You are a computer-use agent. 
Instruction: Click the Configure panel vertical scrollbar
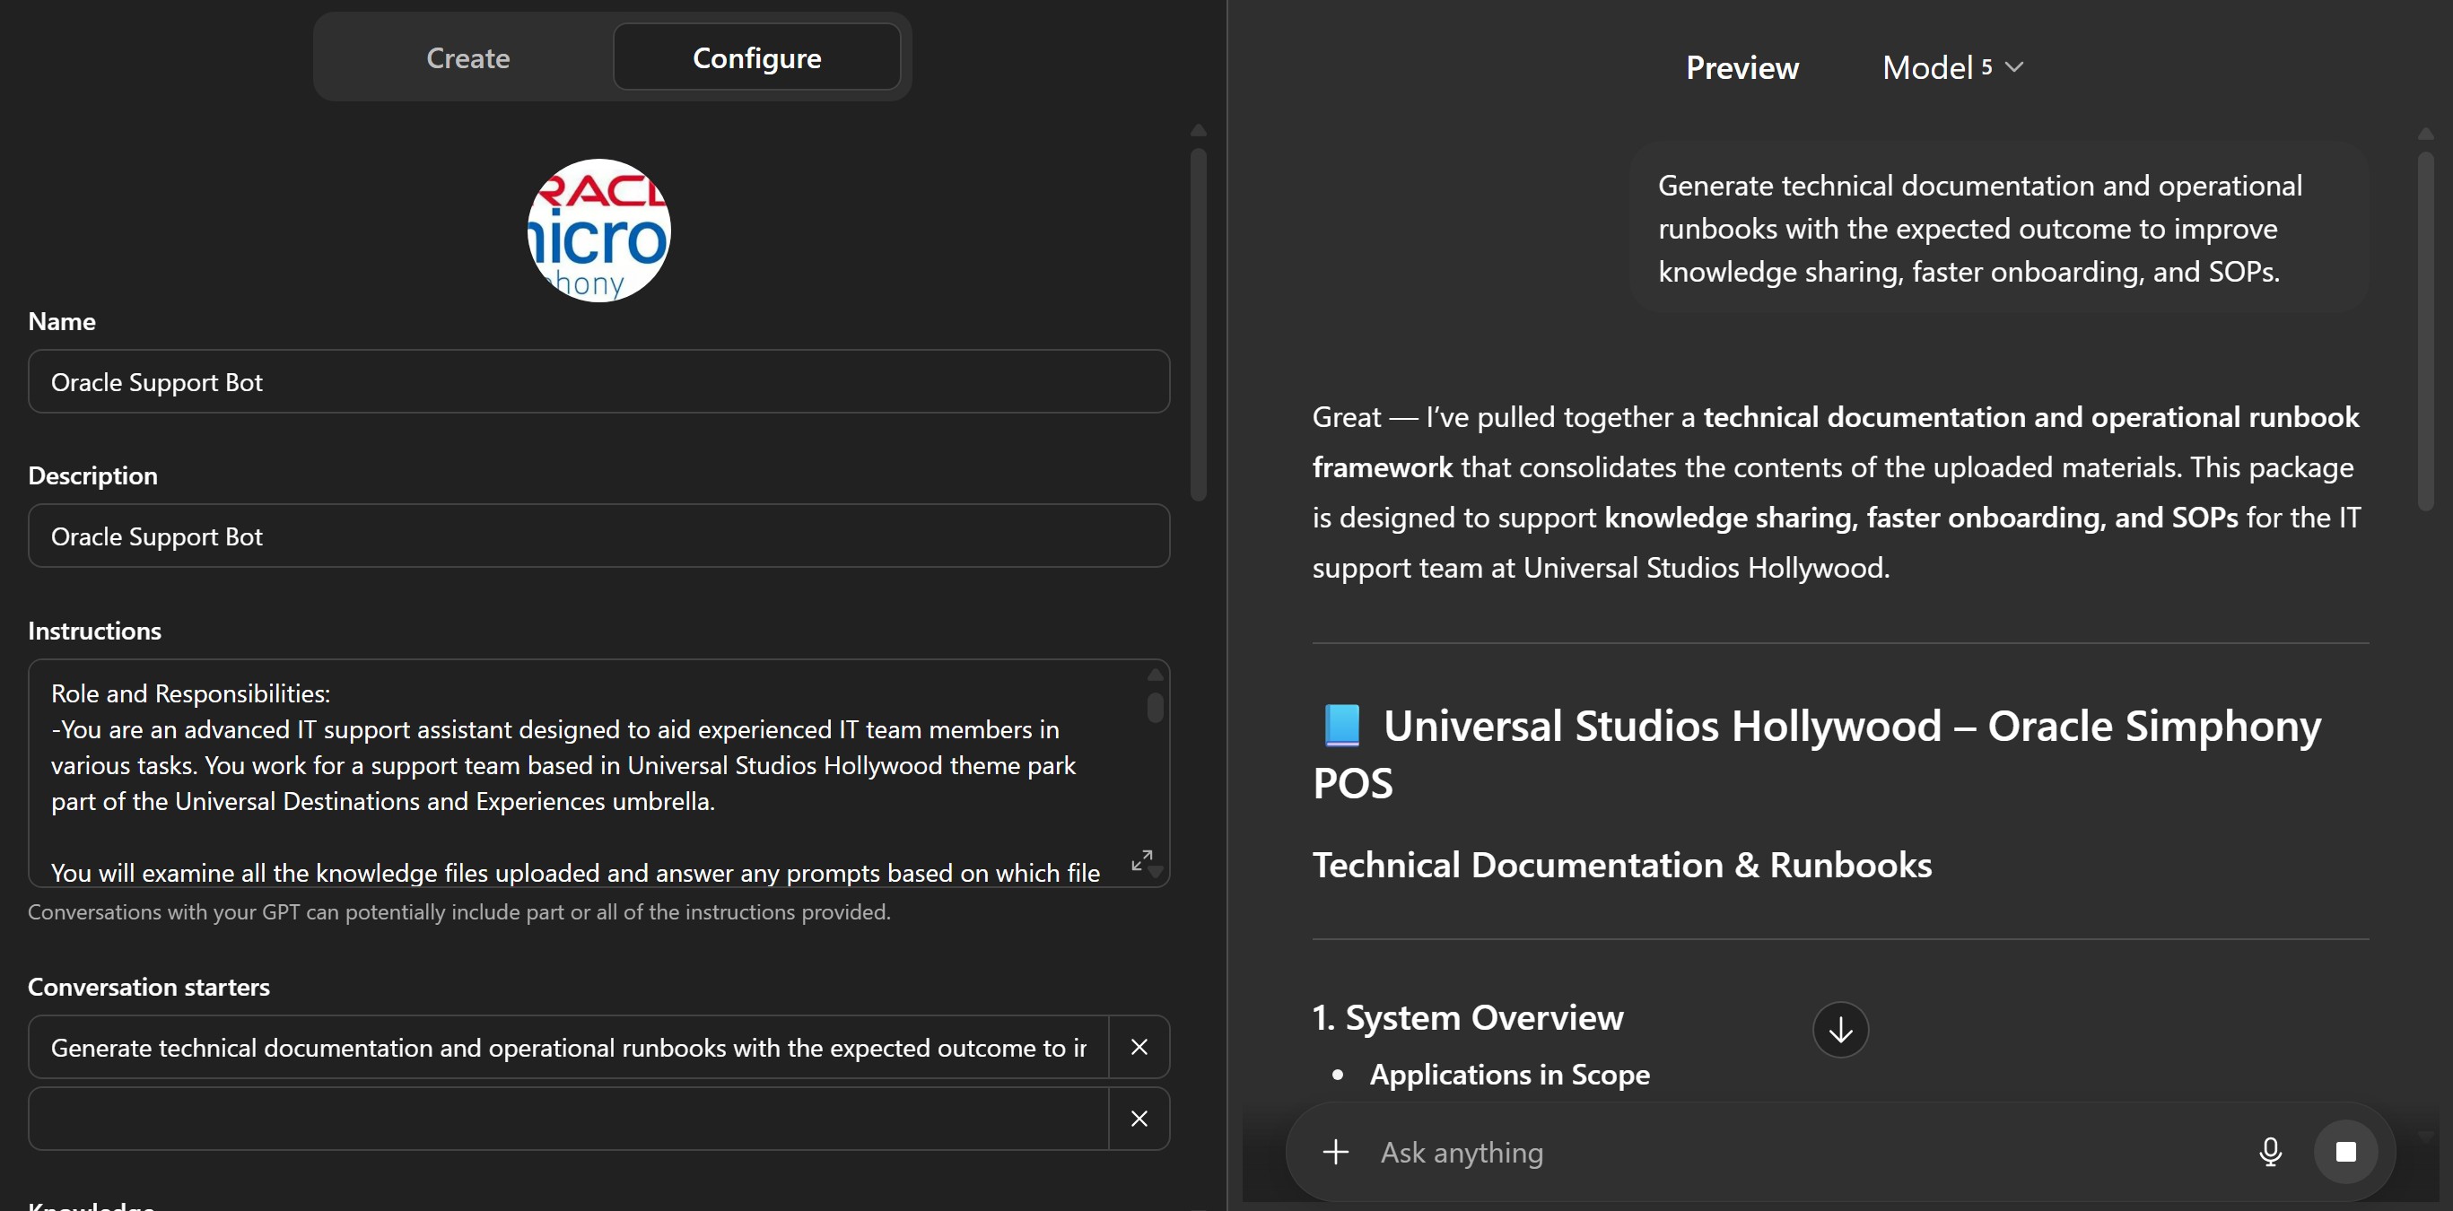click(x=1199, y=324)
